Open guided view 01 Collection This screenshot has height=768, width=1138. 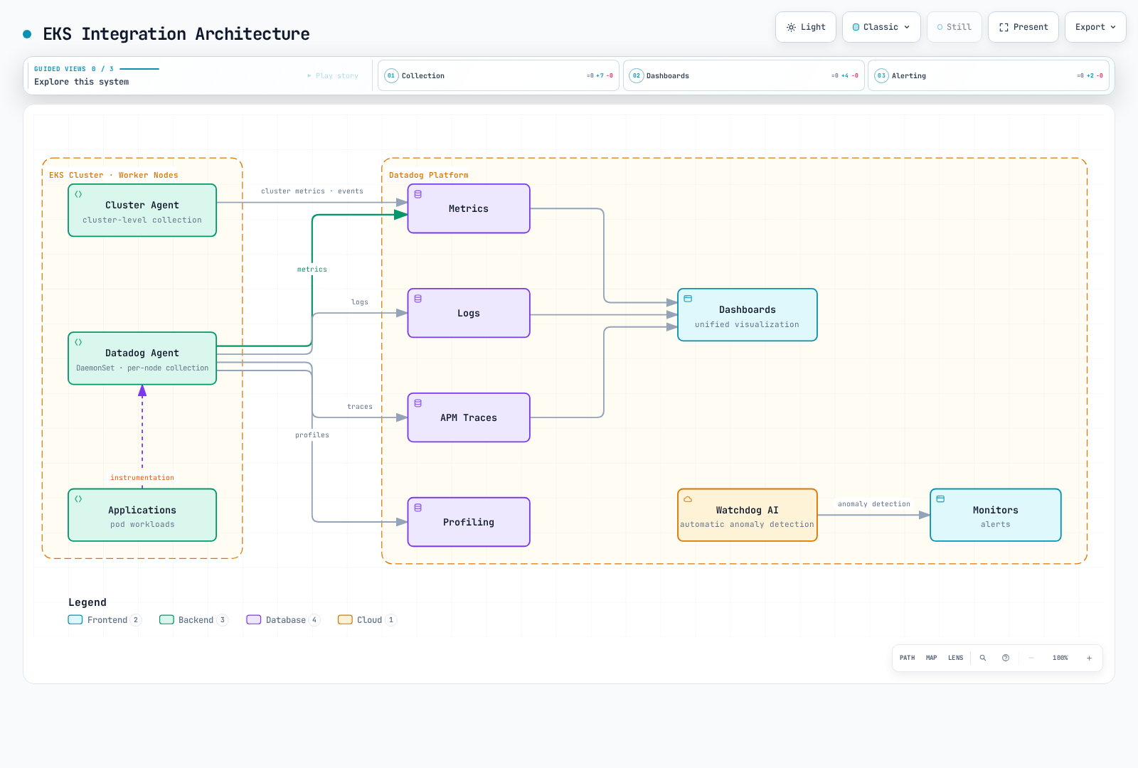(x=499, y=75)
